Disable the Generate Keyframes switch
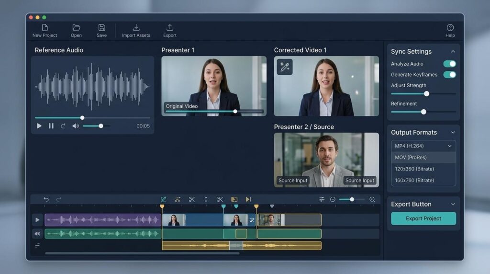Image resolution: width=490 pixels, height=274 pixels. 449,75
